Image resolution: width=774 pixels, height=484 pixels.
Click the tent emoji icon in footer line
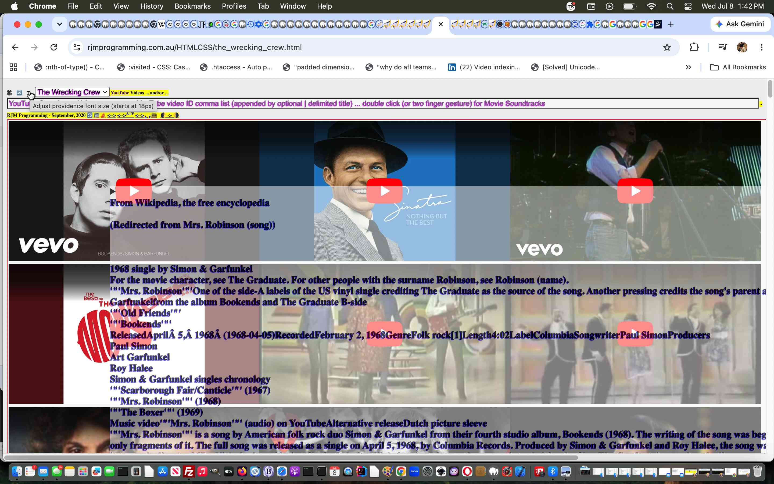coord(103,115)
